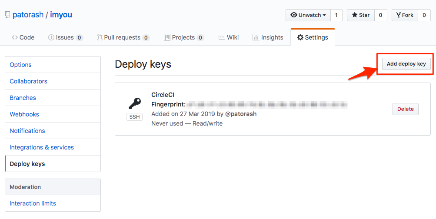Screen dimensions: 436x219
Task: Click the key icon beside CircleCI
Action: point(134,103)
